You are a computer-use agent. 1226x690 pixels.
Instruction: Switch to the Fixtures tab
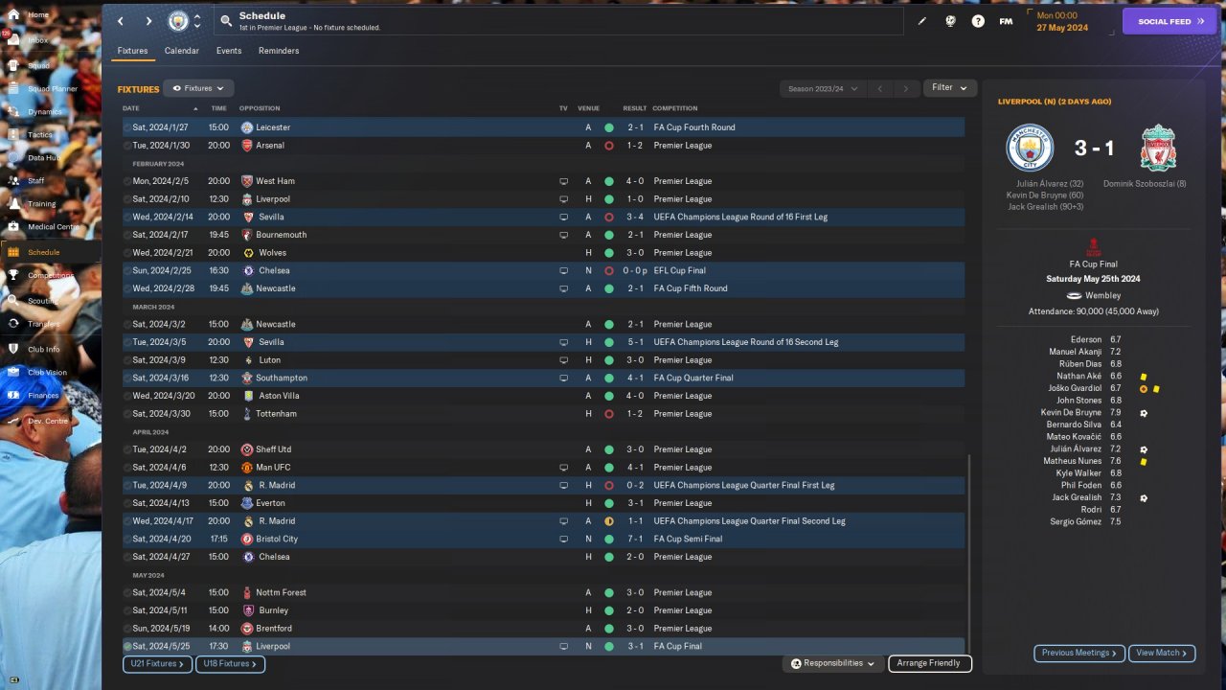132,51
